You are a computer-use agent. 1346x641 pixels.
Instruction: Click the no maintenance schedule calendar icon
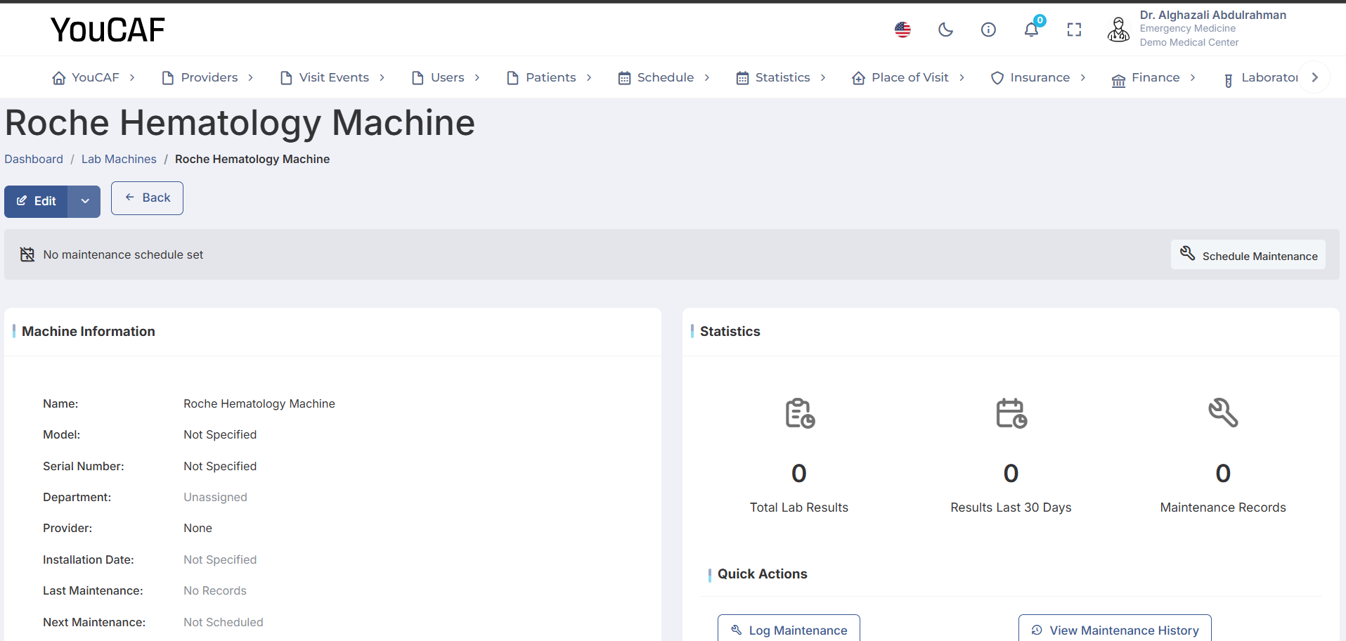click(27, 254)
